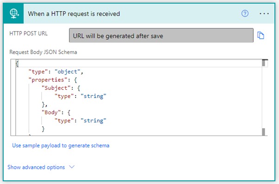Click the "string" value under the Body property
Viewport: 279px width, 184px height.
coord(94,121)
